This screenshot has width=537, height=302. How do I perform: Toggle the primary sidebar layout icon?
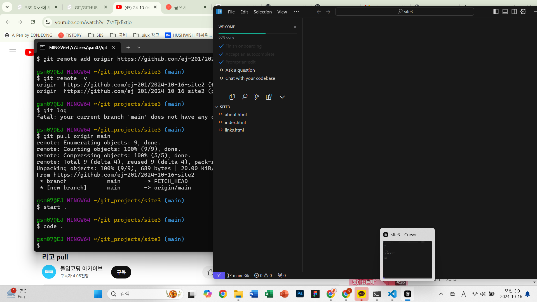click(496, 11)
